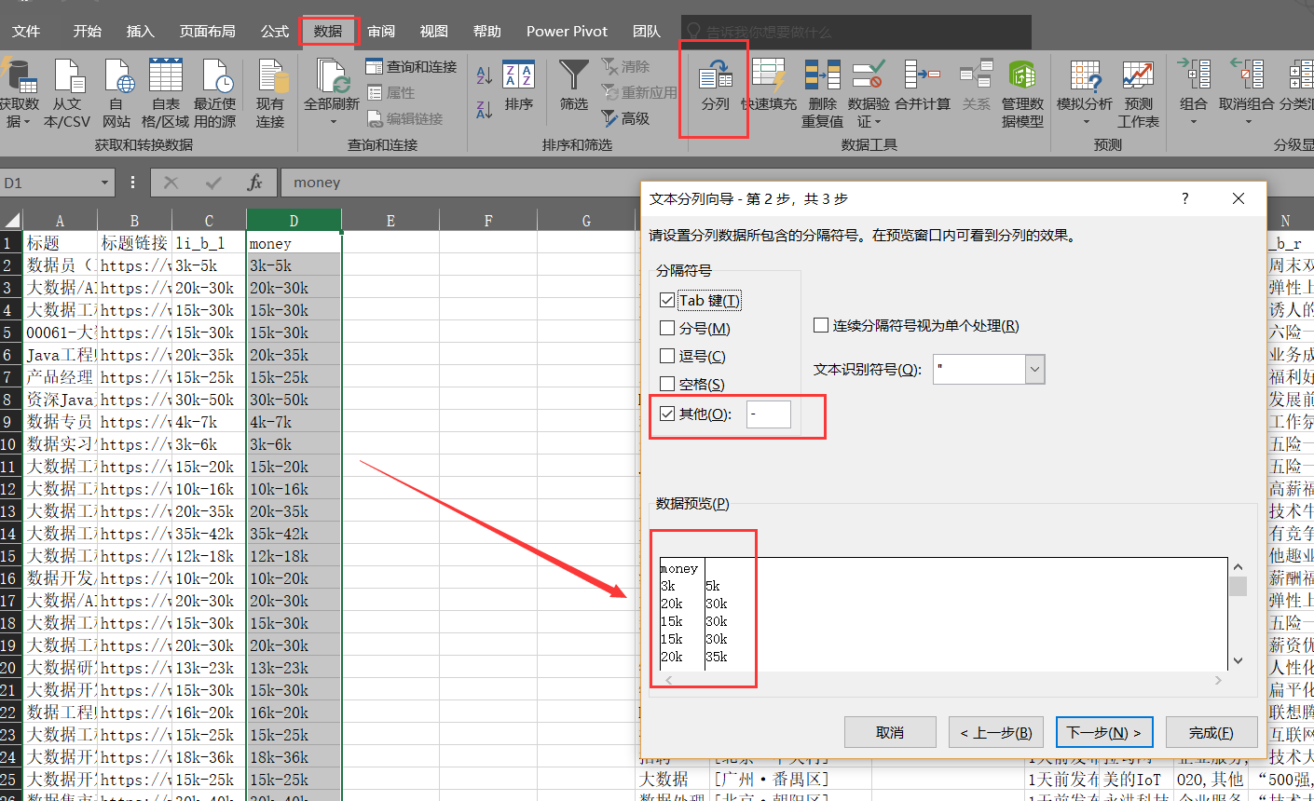Click the 下一步 (Next) button
This screenshot has height=801, width=1314.
pyautogui.click(x=1103, y=732)
